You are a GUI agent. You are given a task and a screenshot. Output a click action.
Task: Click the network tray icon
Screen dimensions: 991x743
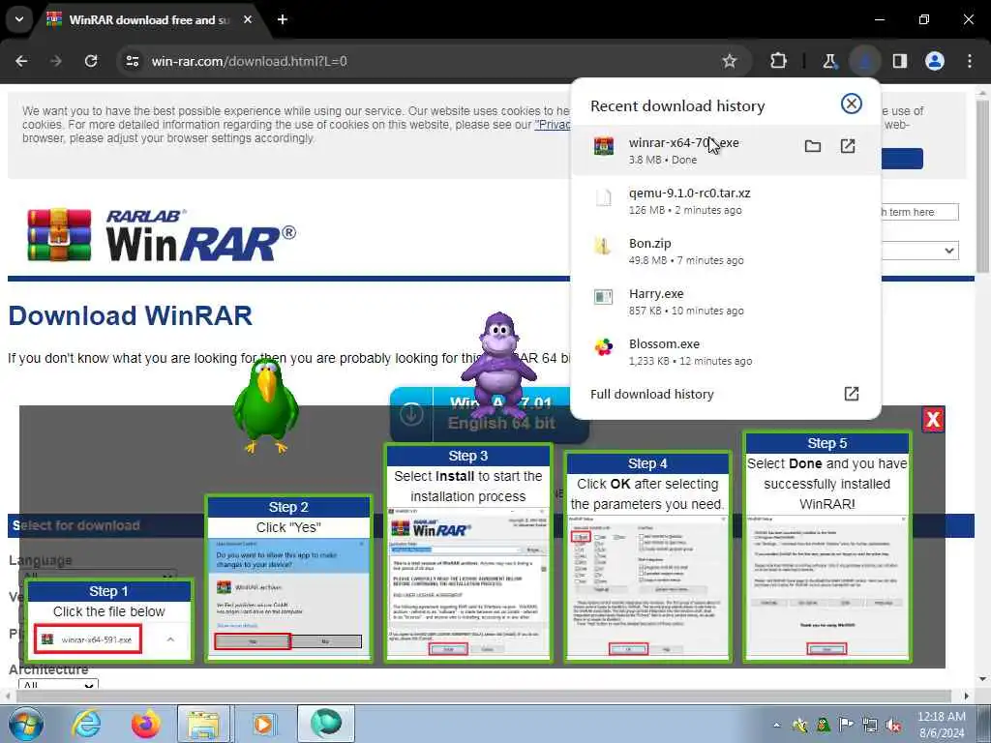pyautogui.click(x=870, y=726)
